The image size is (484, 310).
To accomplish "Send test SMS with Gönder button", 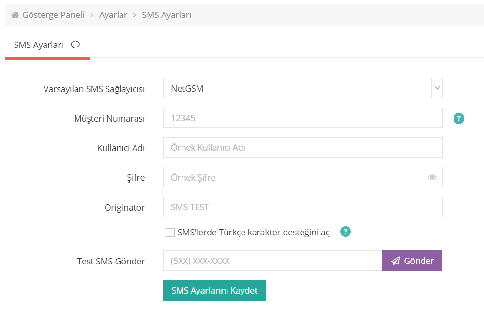I will click(x=412, y=261).
